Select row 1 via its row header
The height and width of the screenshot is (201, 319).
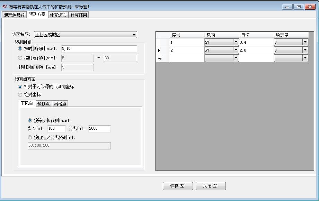pos(163,42)
